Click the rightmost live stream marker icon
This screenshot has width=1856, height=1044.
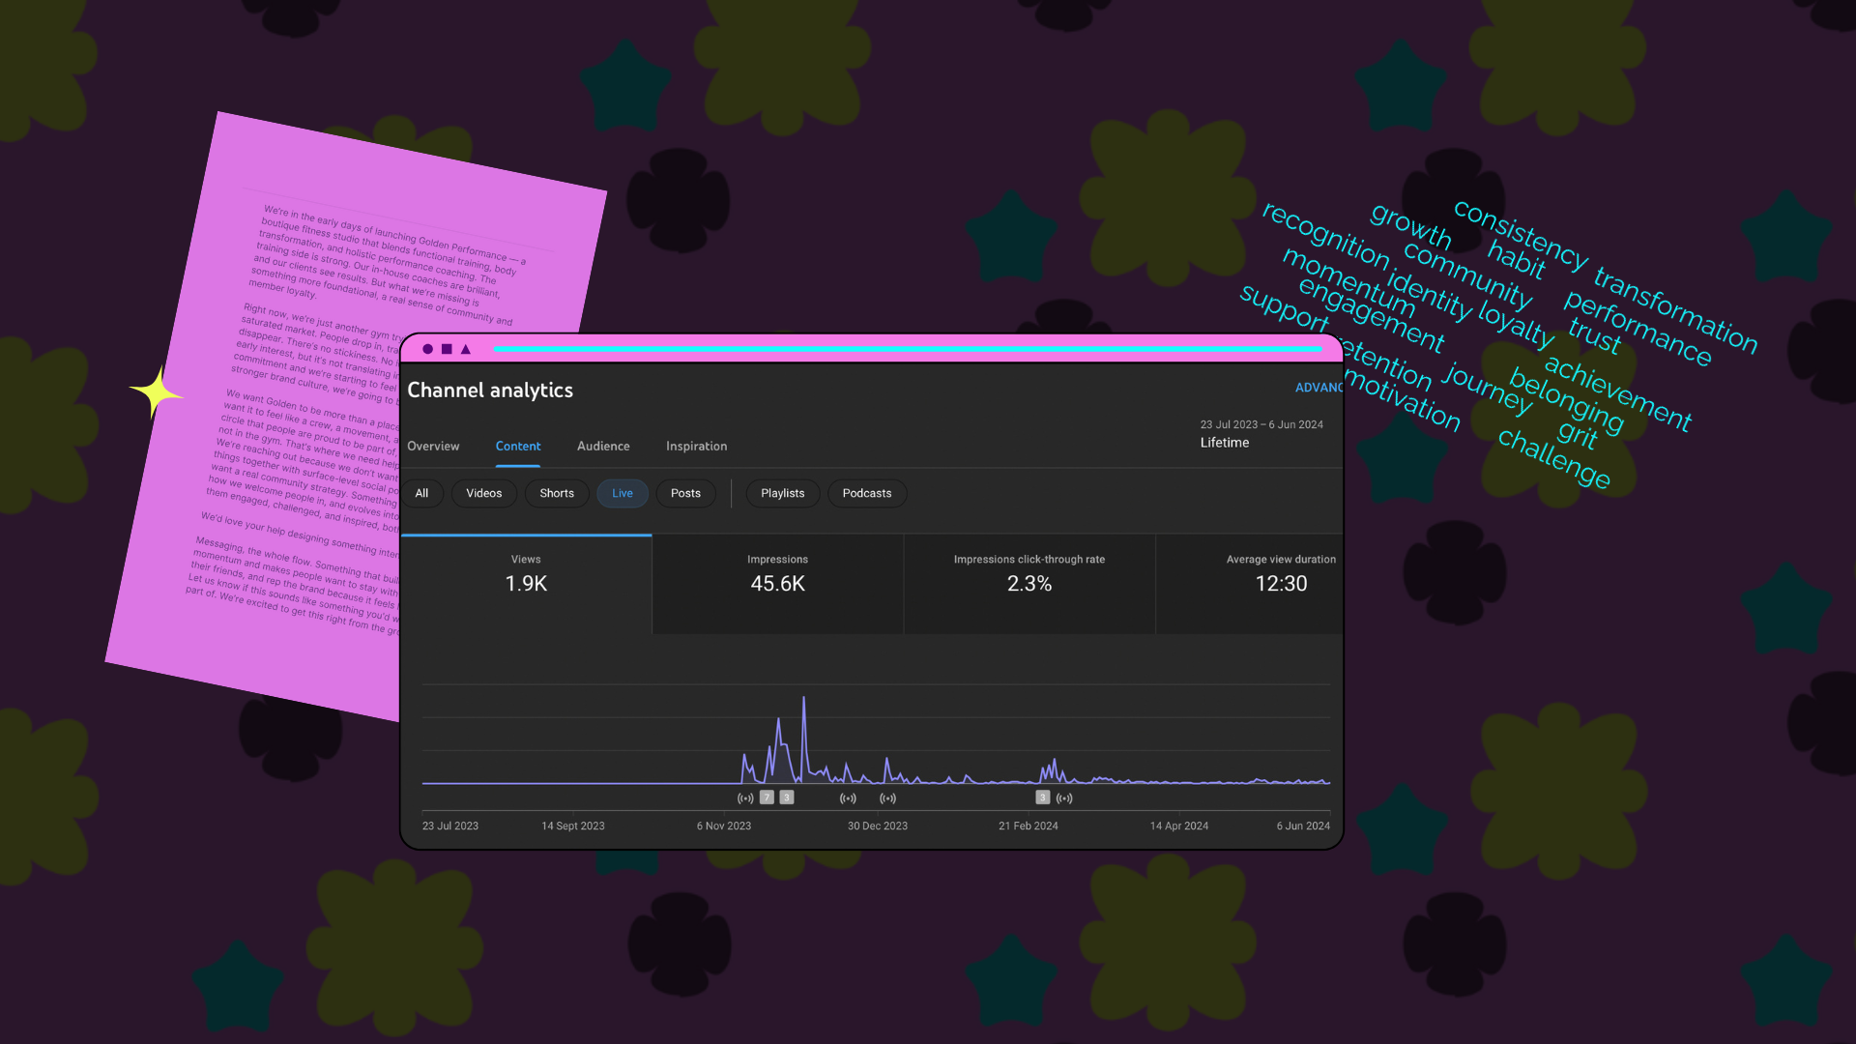(1064, 798)
